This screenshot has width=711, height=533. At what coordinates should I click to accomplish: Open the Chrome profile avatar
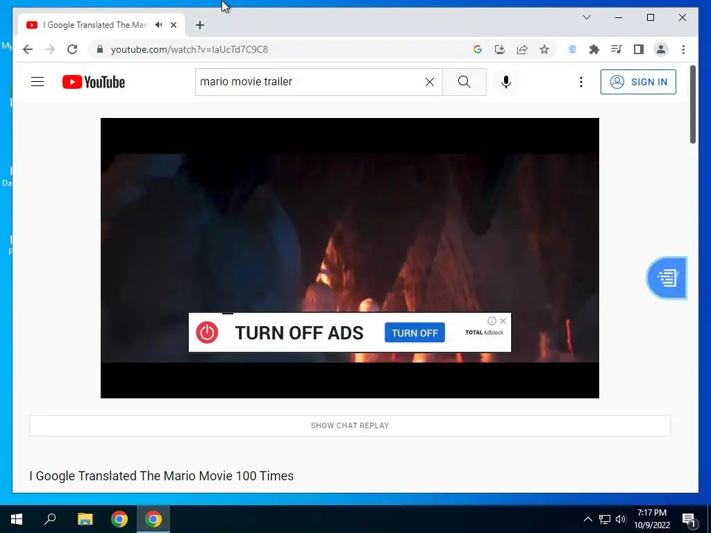[x=661, y=49]
